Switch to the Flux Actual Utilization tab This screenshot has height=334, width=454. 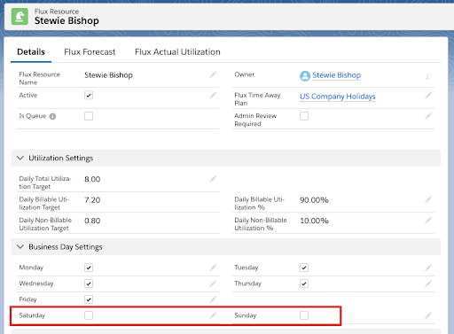[x=177, y=52]
